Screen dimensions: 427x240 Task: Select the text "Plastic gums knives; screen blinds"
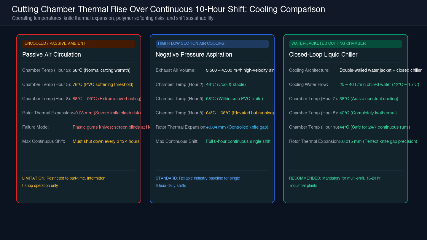click(106, 127)
